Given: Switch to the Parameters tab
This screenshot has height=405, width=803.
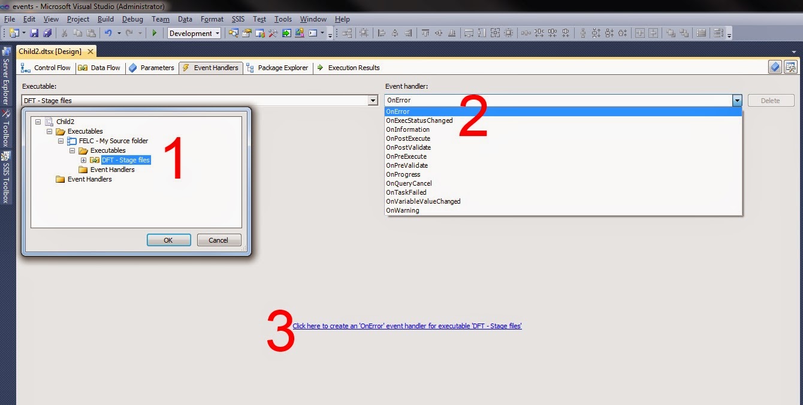Looking at the screenshot, I should [152, 68].
